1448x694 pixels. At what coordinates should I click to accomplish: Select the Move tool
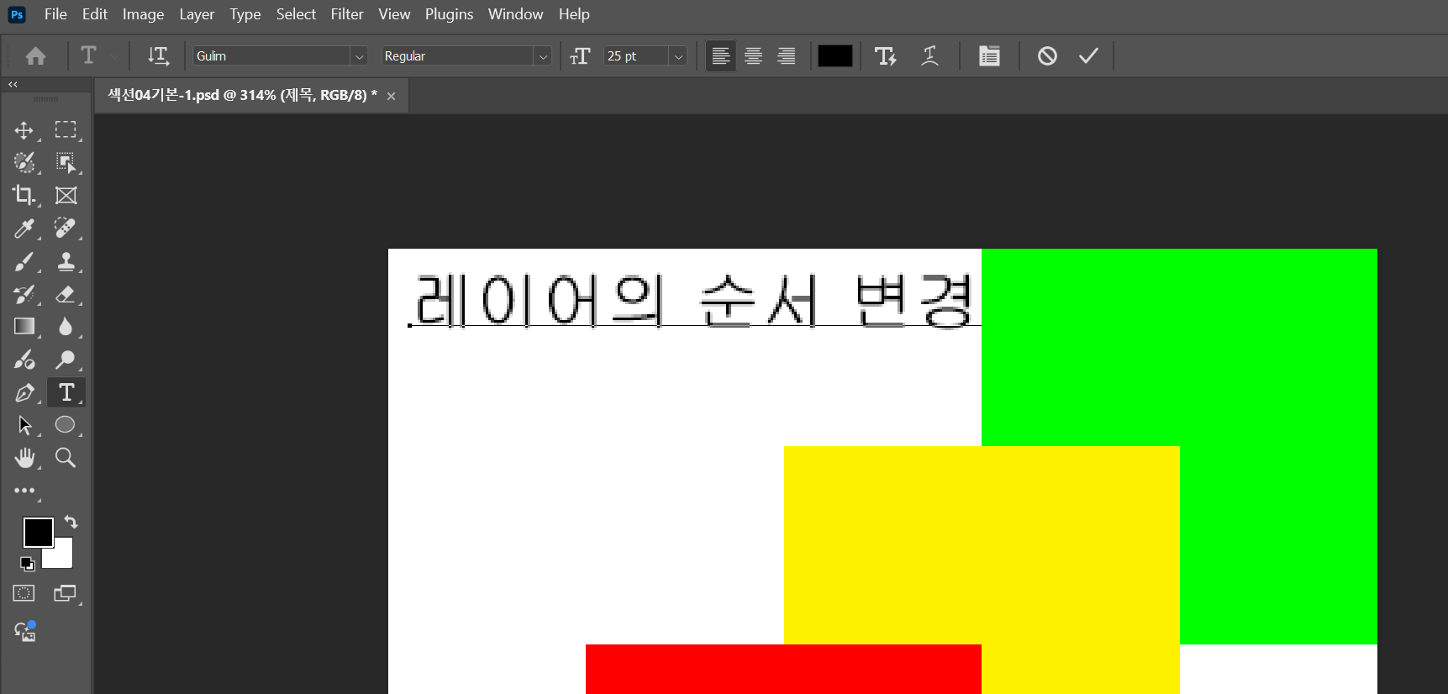click(x=24, y=130)
